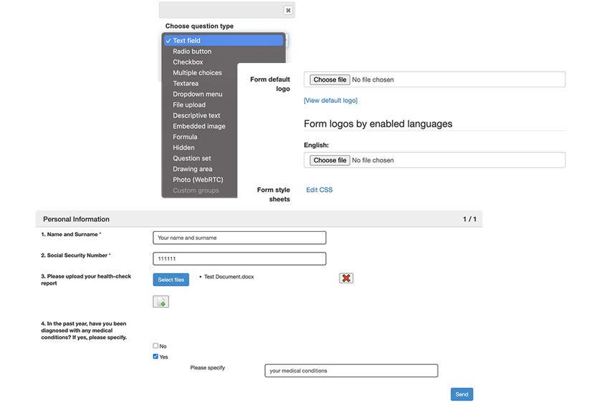
Task: Choose Radio button question type
Action: coord(191,52)
